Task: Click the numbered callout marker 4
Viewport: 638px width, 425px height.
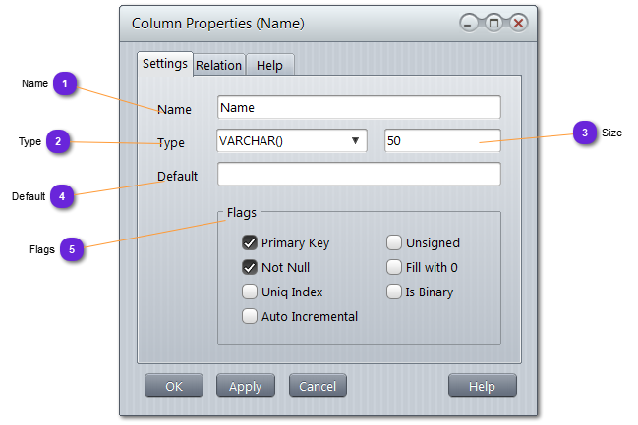Action: [x=62, y=196]
